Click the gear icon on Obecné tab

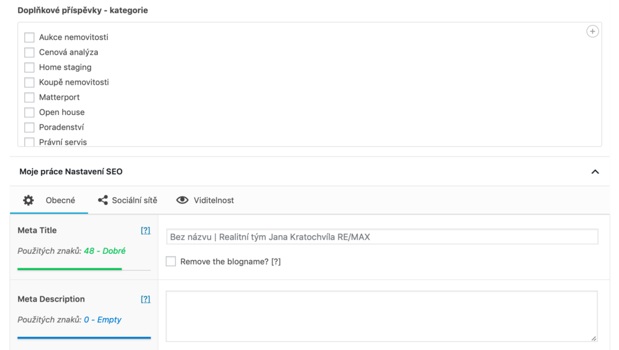28,200
